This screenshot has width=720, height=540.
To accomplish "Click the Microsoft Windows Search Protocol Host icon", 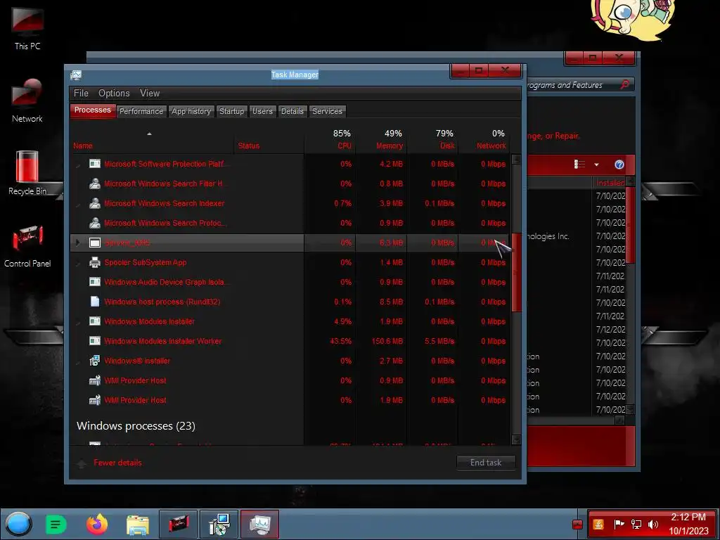I will [x=95, y=223].
